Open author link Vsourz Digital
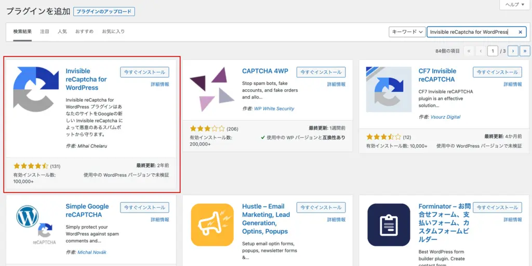The image size is (532, 266). [445, 117]
